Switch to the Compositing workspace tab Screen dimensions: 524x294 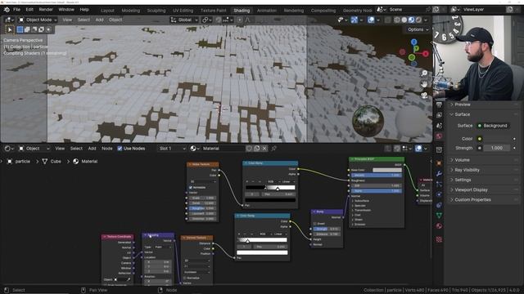[323, 11]
